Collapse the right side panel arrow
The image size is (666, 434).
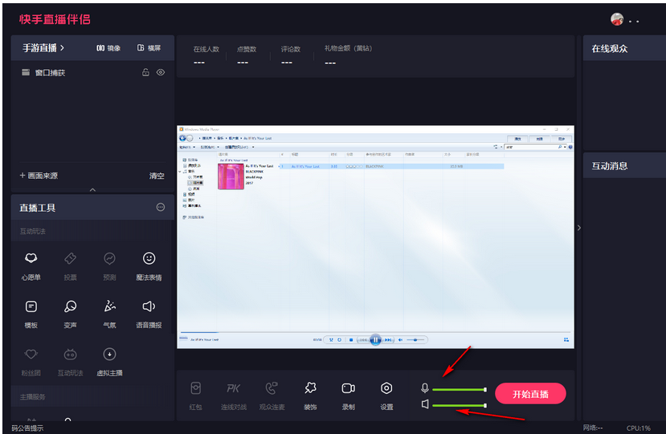coord(579,228)
